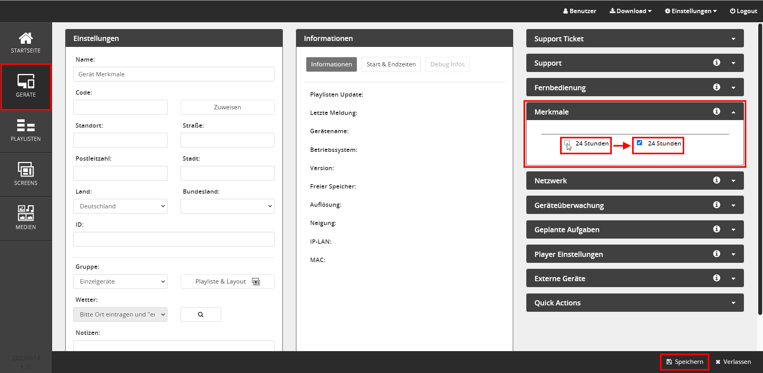
Task: Open the Gruppe dropdown showing Einzelgeräte
Action: [120, 282]
